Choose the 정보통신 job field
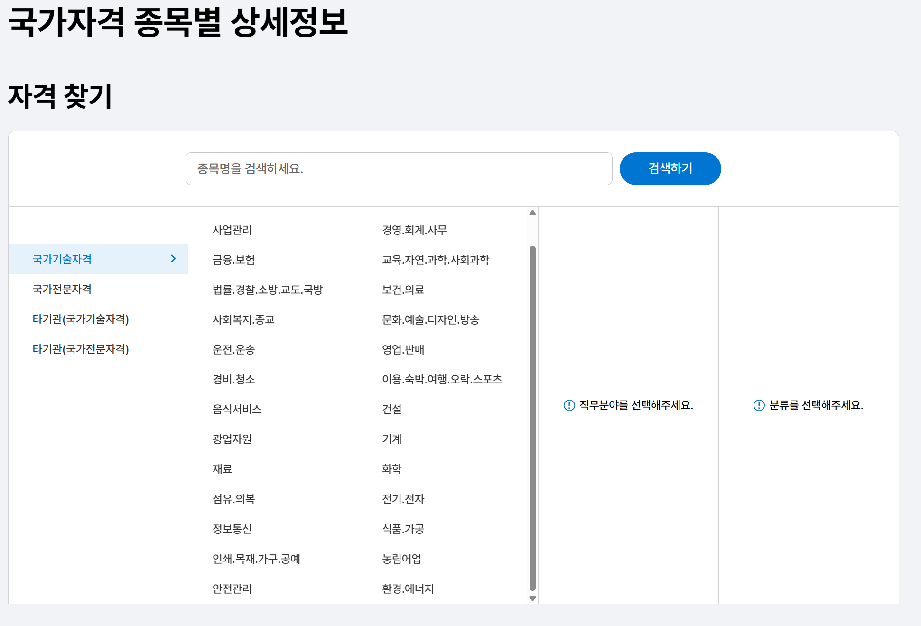The width and height of the screenshot is (921, 626). pyautogui.click(x=232, y=529)
